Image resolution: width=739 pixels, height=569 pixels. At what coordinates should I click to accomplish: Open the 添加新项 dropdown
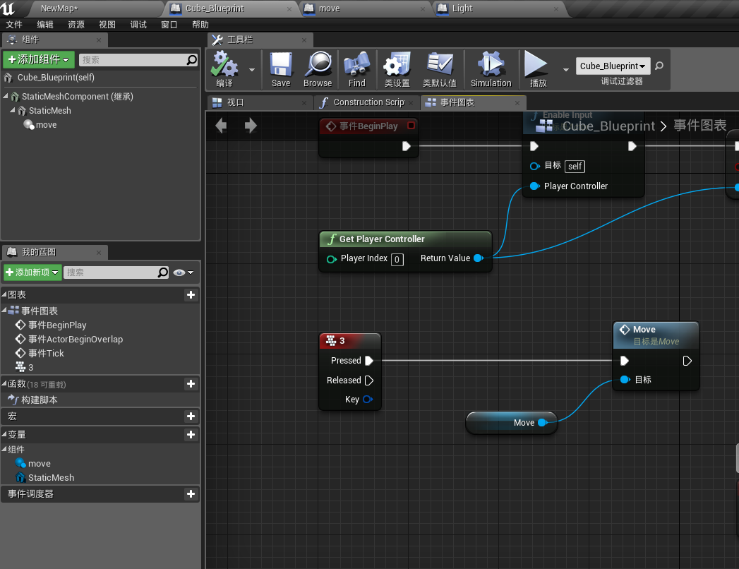[x=32, y=272]
